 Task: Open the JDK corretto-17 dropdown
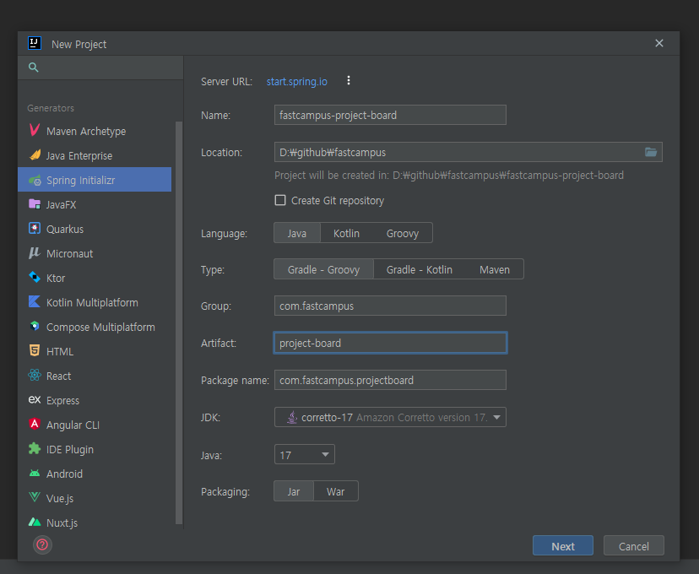390,417
